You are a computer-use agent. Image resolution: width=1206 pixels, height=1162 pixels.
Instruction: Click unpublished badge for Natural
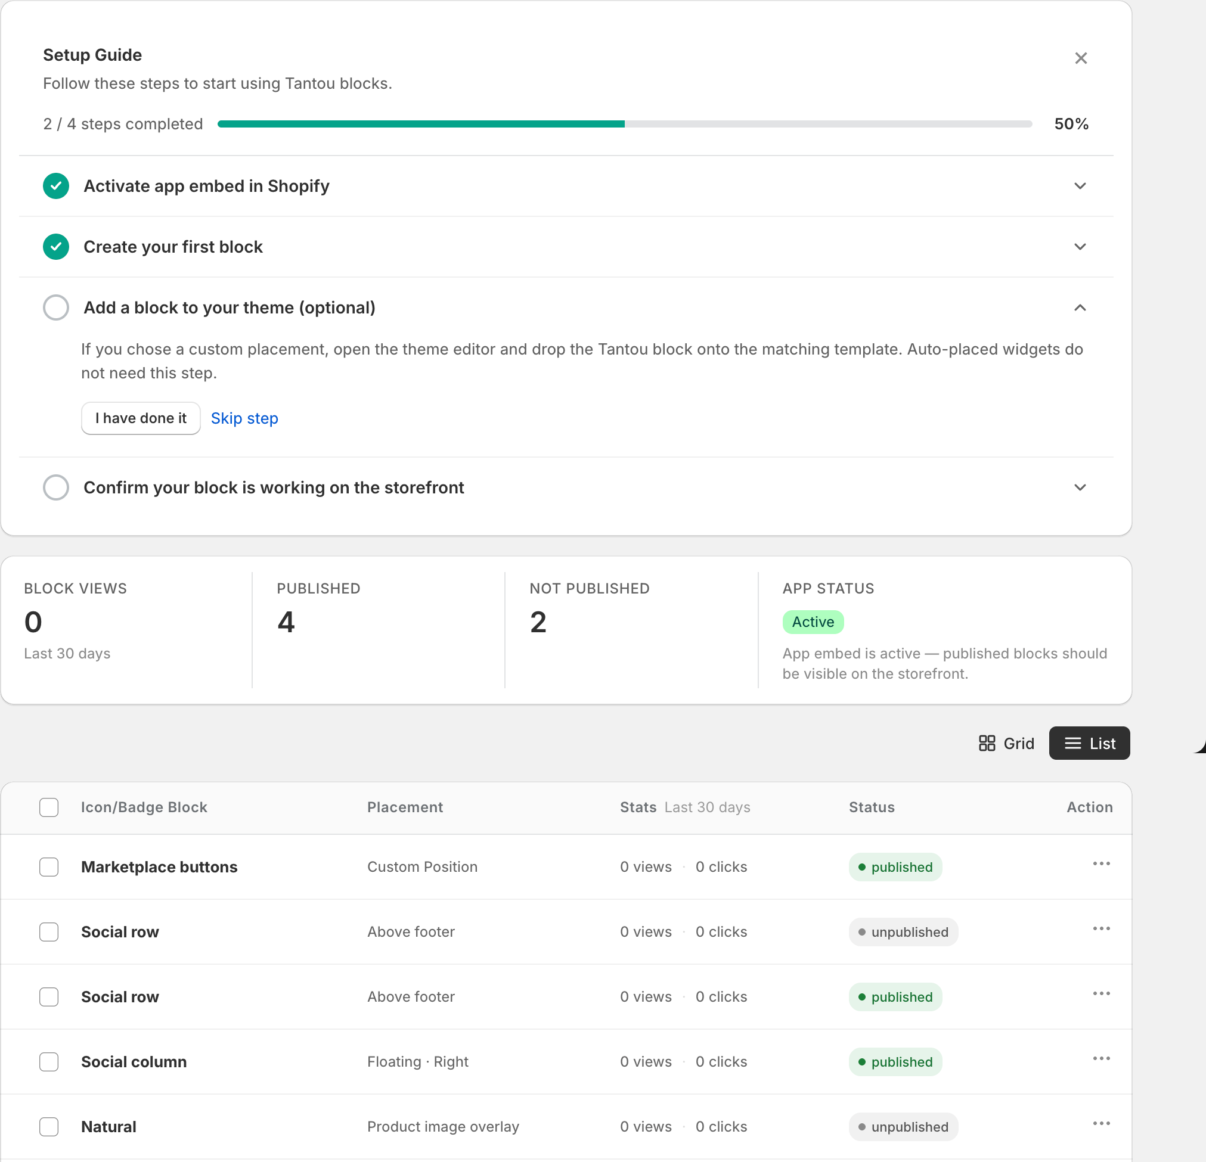pos(903,1127)
